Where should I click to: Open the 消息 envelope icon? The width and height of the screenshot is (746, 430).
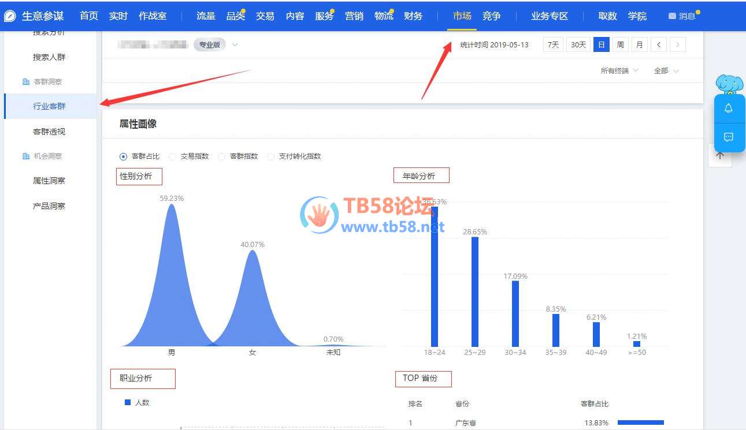672,16
